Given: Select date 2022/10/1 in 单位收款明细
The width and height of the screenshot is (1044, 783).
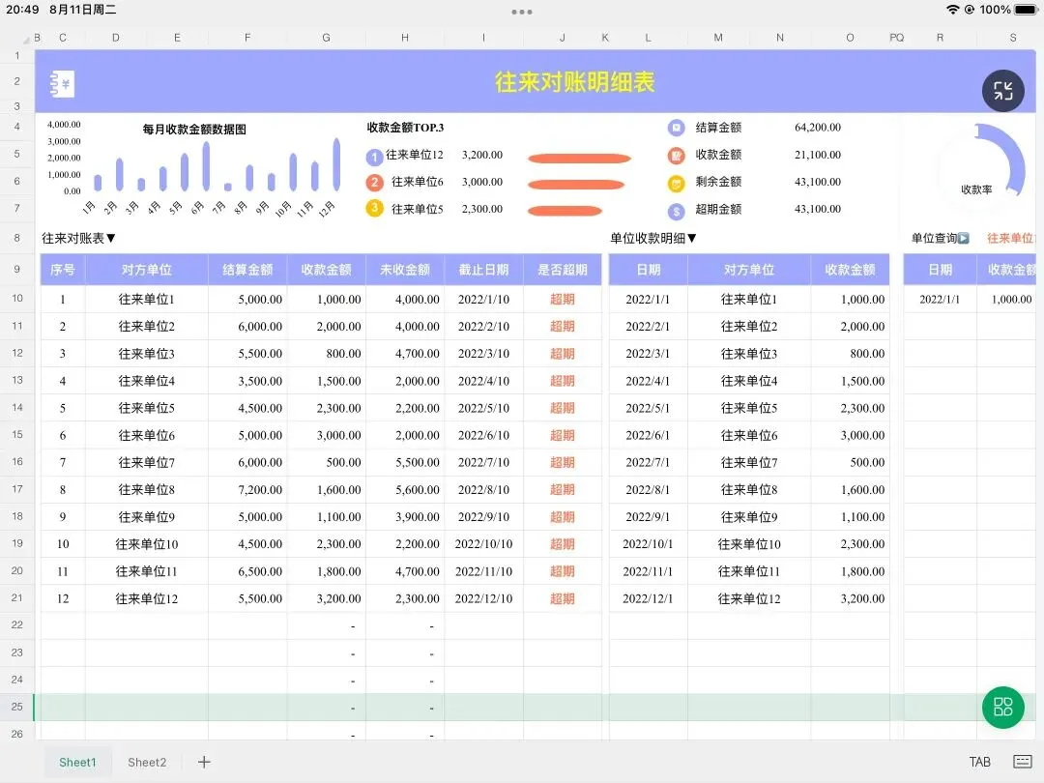Looking at the screenshot, I should coord(648,544).
